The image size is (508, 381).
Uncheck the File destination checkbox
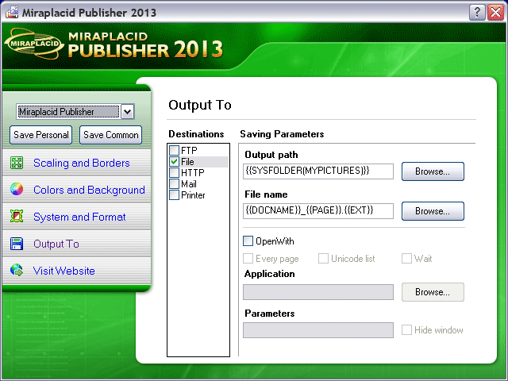point(175,161)
